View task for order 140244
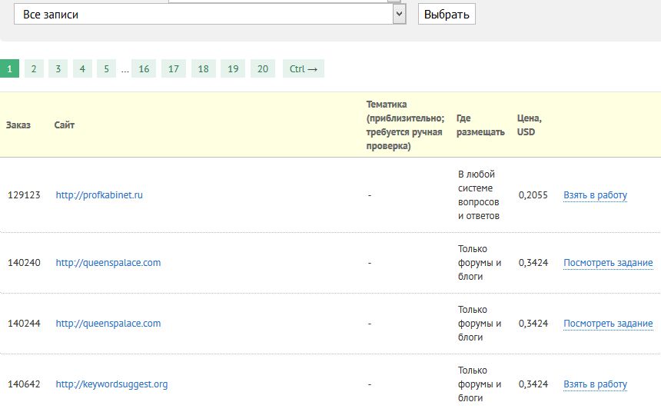 [608, 324]
